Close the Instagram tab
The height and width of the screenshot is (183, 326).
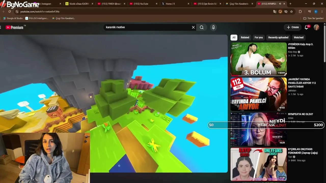coord(60,4)
